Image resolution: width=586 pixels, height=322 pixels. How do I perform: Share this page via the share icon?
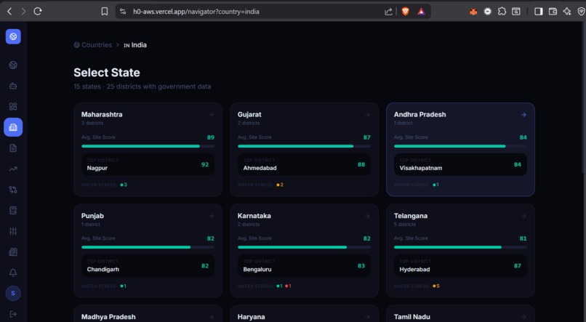[x=389, y=12]
